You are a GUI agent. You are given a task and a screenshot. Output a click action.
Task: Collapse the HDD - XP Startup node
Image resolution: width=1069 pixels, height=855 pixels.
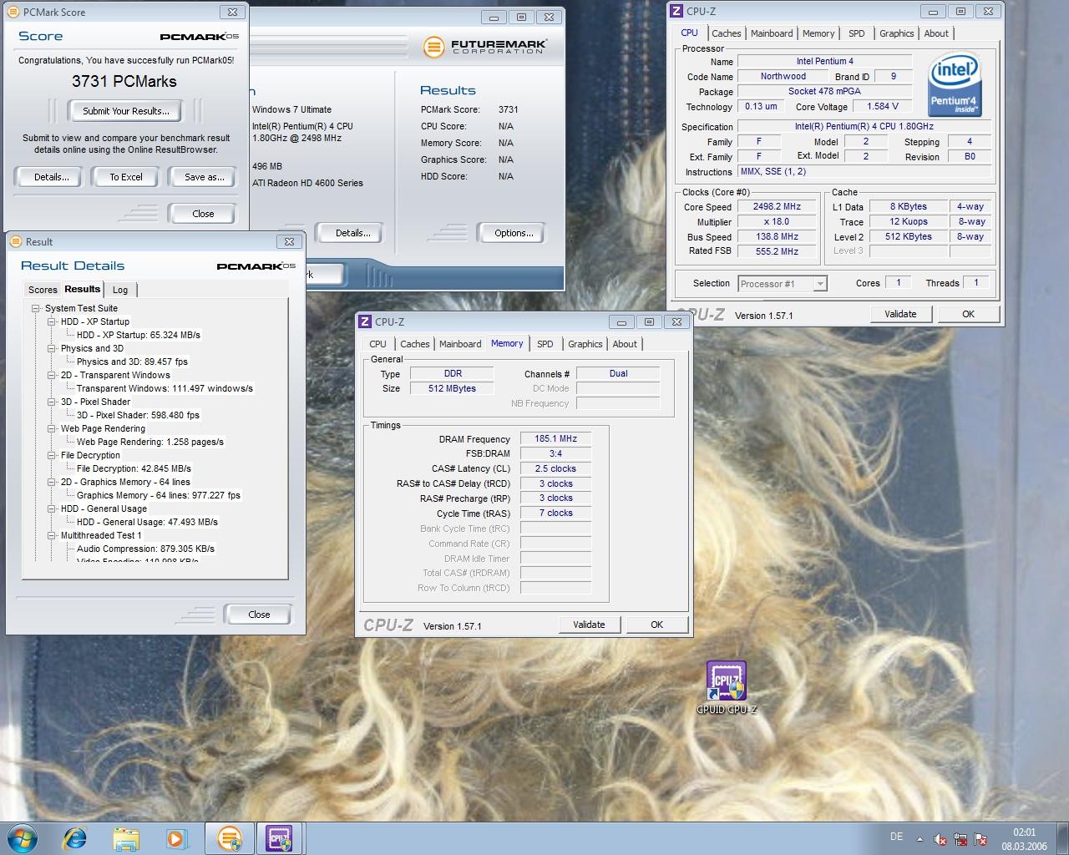click(x=52, y=321)
